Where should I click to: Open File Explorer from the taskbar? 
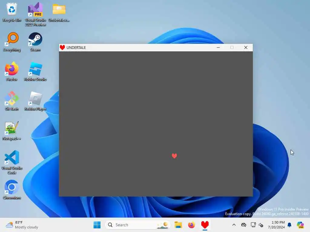pyautogui.click(x=178, y=225)
